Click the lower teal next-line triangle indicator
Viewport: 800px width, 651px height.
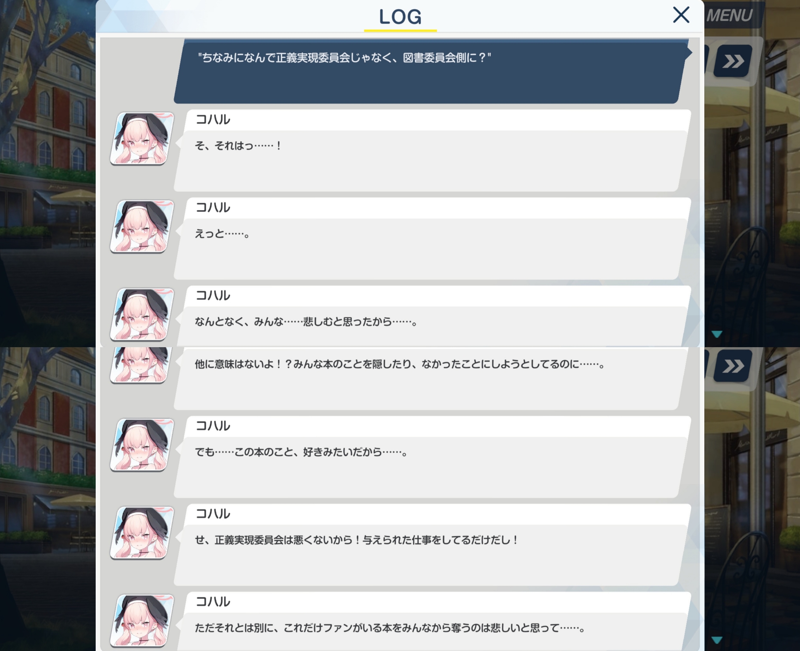tap(716, 639)
